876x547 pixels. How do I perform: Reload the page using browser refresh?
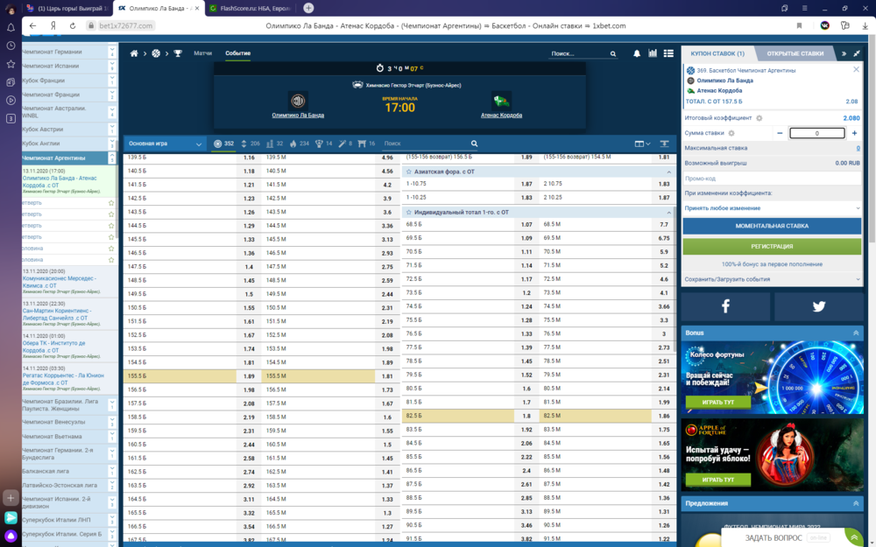click(72, 25)
